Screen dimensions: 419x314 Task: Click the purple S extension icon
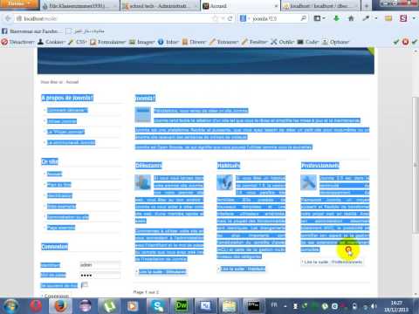[x=403, y=18]
